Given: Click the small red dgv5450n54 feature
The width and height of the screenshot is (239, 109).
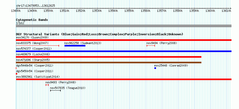Looking at the screenshot, I should click(x=16, y=74).
